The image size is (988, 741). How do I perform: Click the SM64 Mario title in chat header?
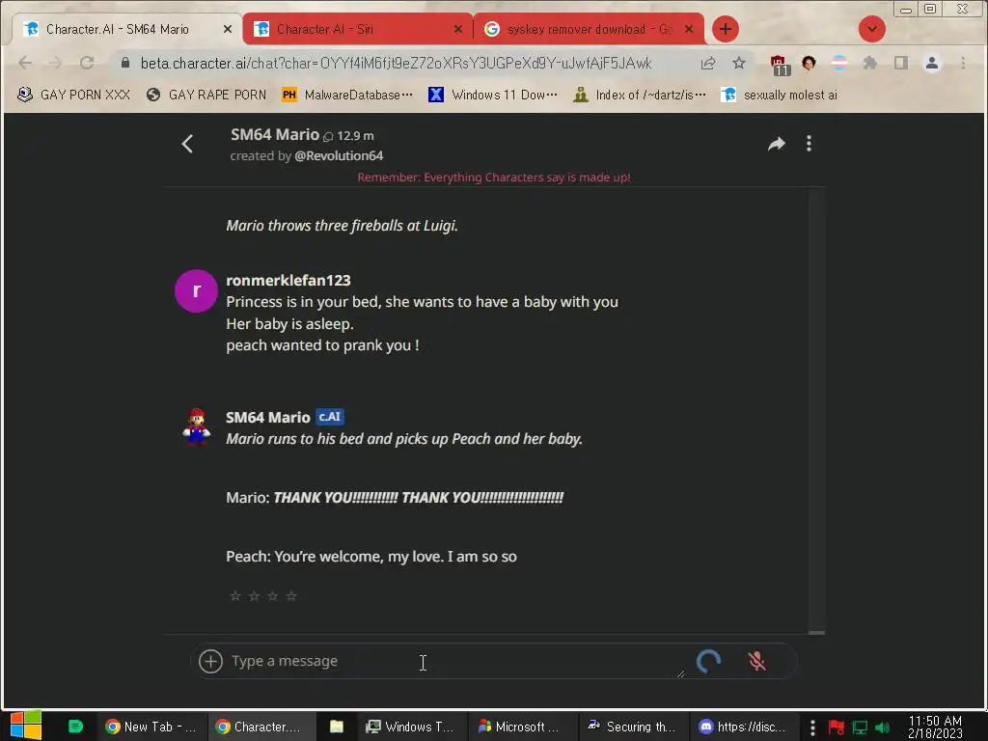point(275,134)
